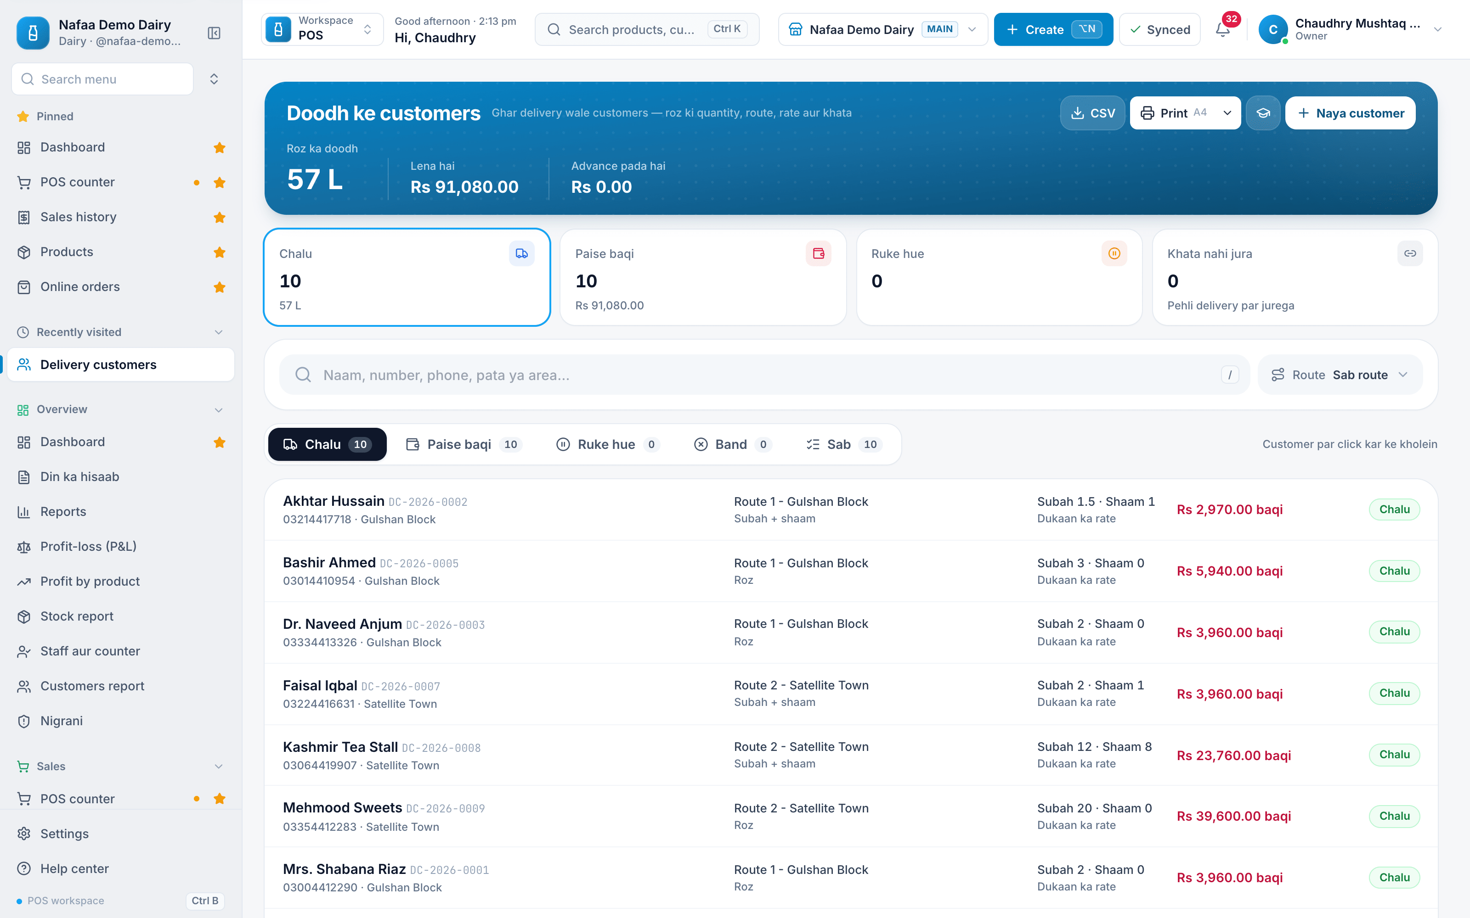The width and height of the screenshot is (1470, 918).
Task: Unpin Online orders star
Action: click(220, 287)
